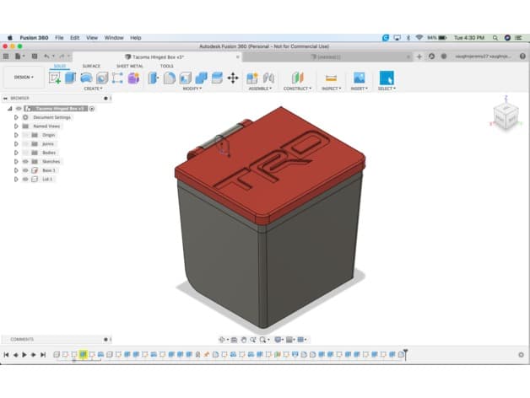Viewport: 530px width, 398px height.
Task: Open the Window menu in menu bar
Action: coord(114,38)
